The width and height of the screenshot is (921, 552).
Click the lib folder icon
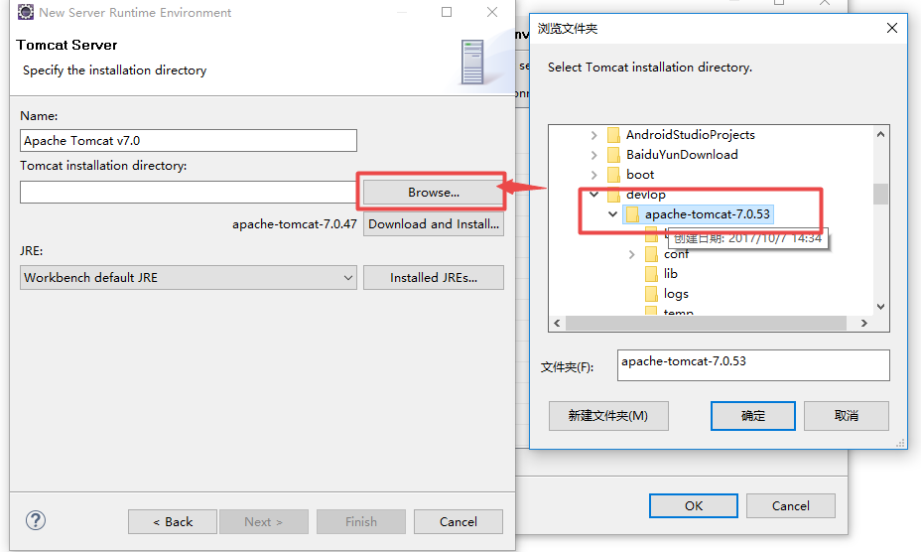coord(651,274)
